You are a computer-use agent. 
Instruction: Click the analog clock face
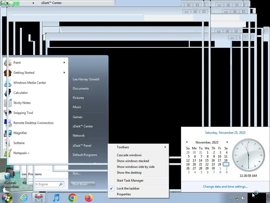click(x=248, y=155)
